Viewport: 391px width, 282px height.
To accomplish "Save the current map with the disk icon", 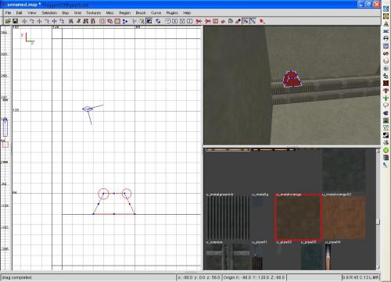I will pos(15,21).
